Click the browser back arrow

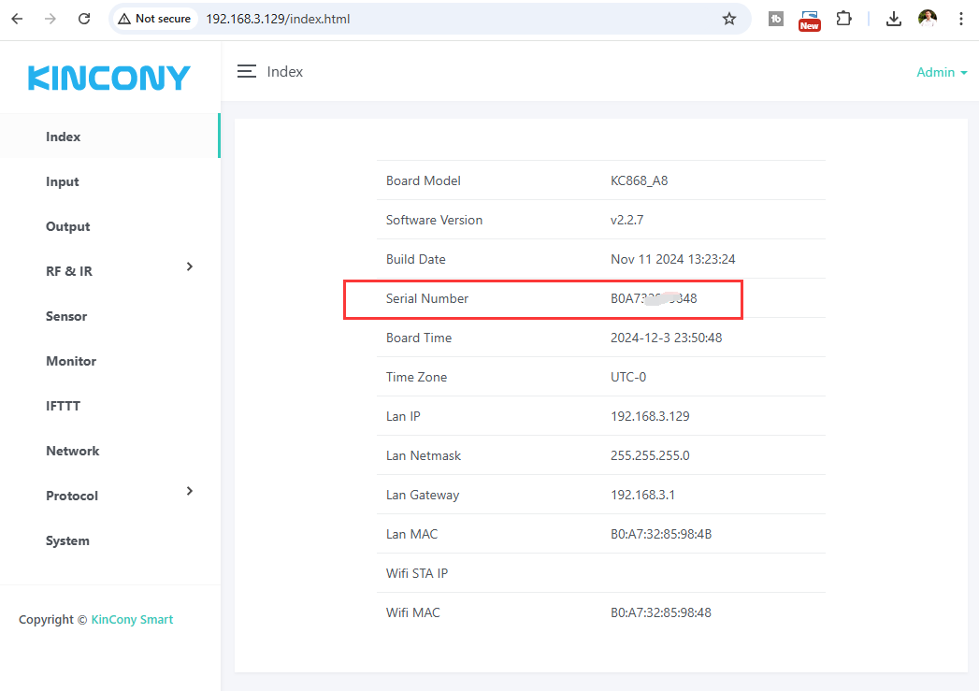[x=17, y=19]
